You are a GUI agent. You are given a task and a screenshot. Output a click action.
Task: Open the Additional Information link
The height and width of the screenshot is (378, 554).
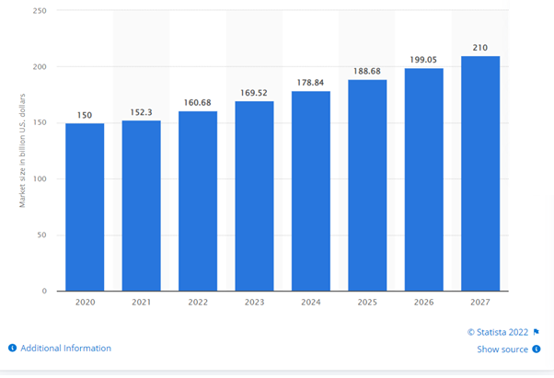65,349
